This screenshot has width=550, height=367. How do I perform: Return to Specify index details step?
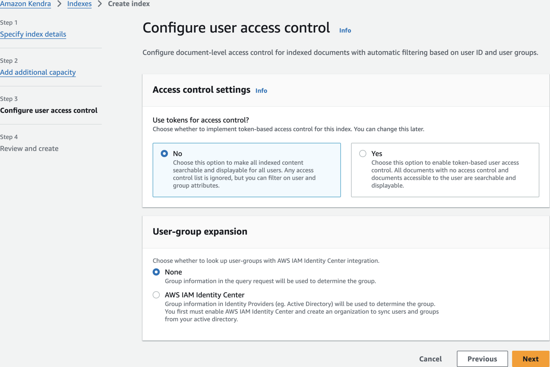tap(33, 34)
